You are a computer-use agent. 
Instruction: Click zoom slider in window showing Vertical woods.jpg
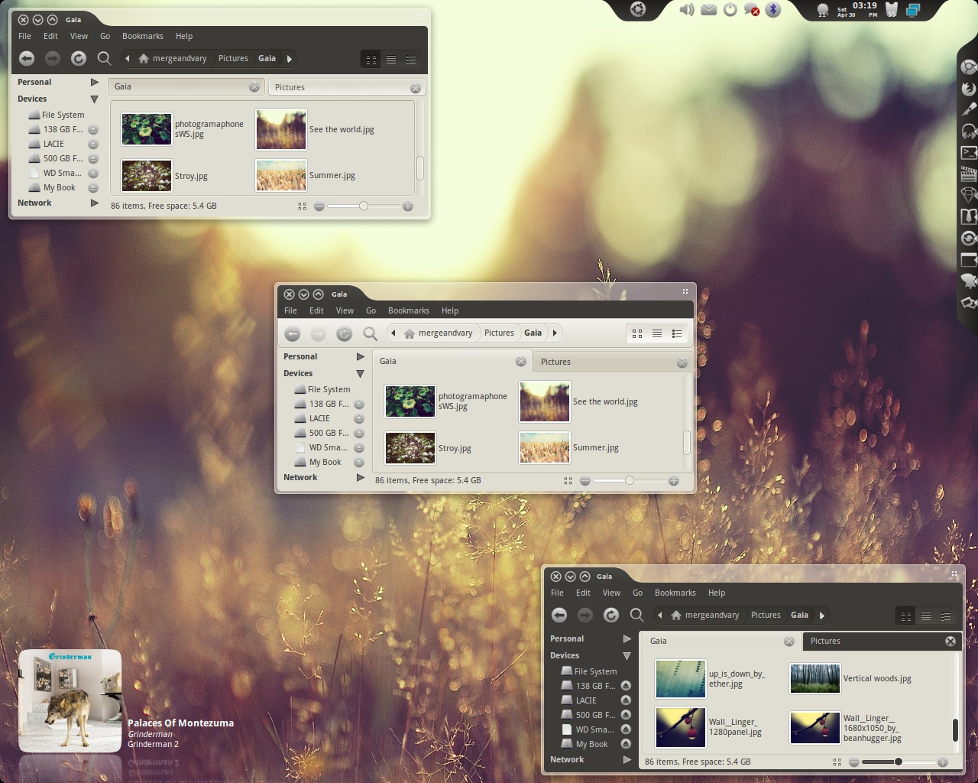898,762
